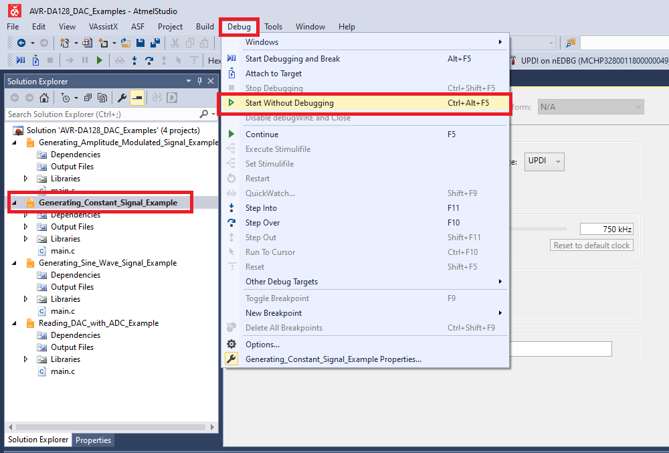Select Dependencies under Reading_DAC_with_ADC_Example
The height and width of the screenshot is (453, 669).
tap(76, 335)
